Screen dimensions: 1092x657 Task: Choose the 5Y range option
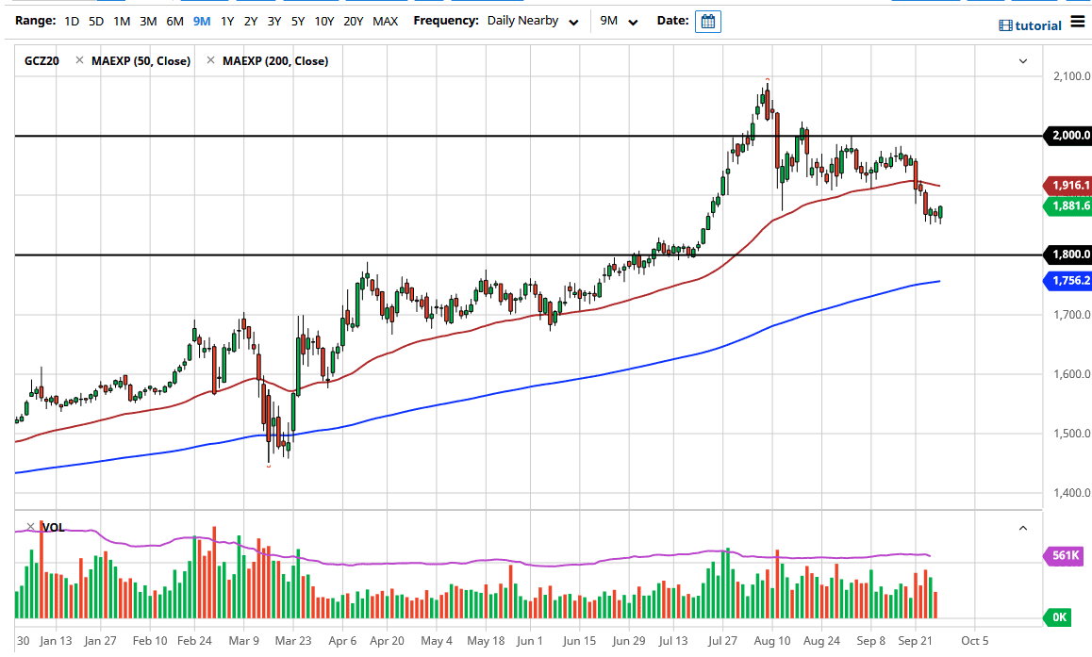[x=297, y=21]
